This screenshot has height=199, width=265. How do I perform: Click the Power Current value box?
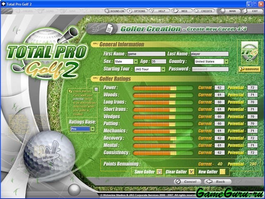219,87
